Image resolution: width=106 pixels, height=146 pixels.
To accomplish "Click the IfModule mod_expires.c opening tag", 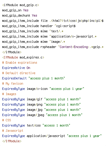I will pos(23,57).
